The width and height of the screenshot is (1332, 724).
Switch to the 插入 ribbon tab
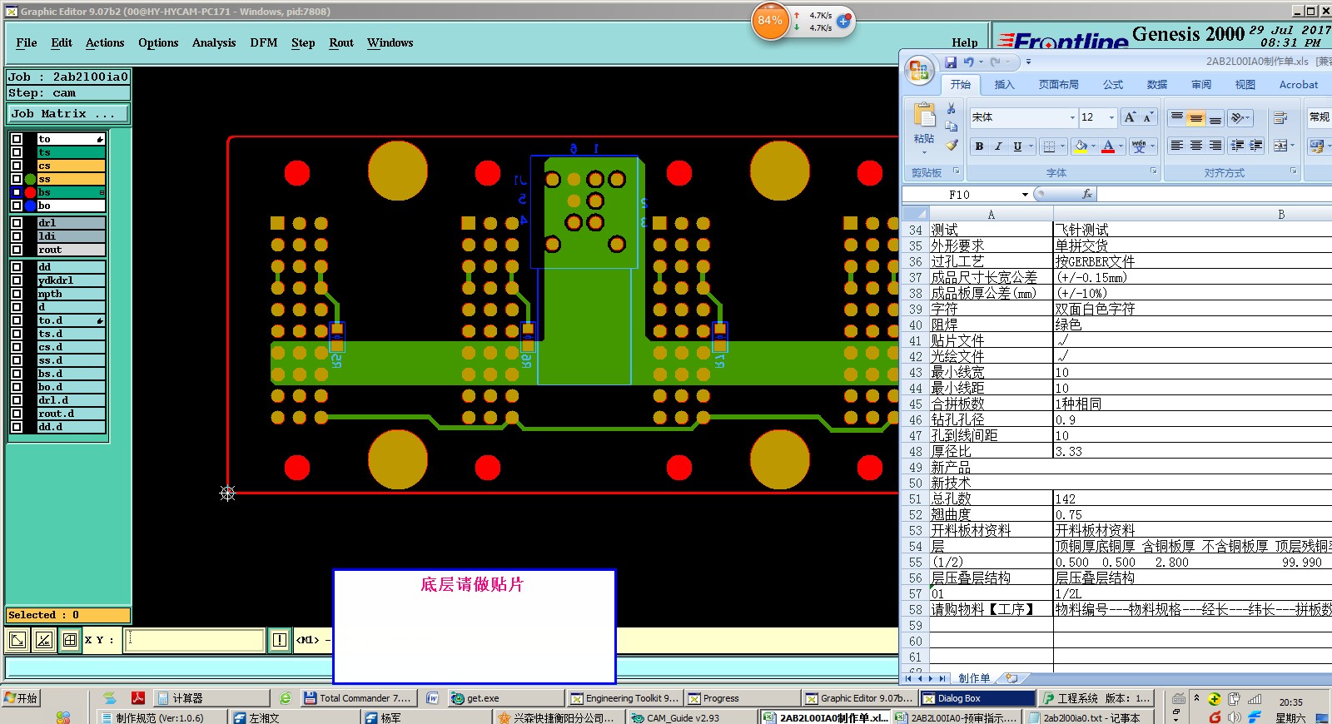click(x=1005, y=84)
